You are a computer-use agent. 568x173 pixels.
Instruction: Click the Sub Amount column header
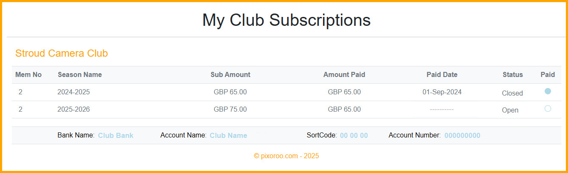[x=230, y=74]
